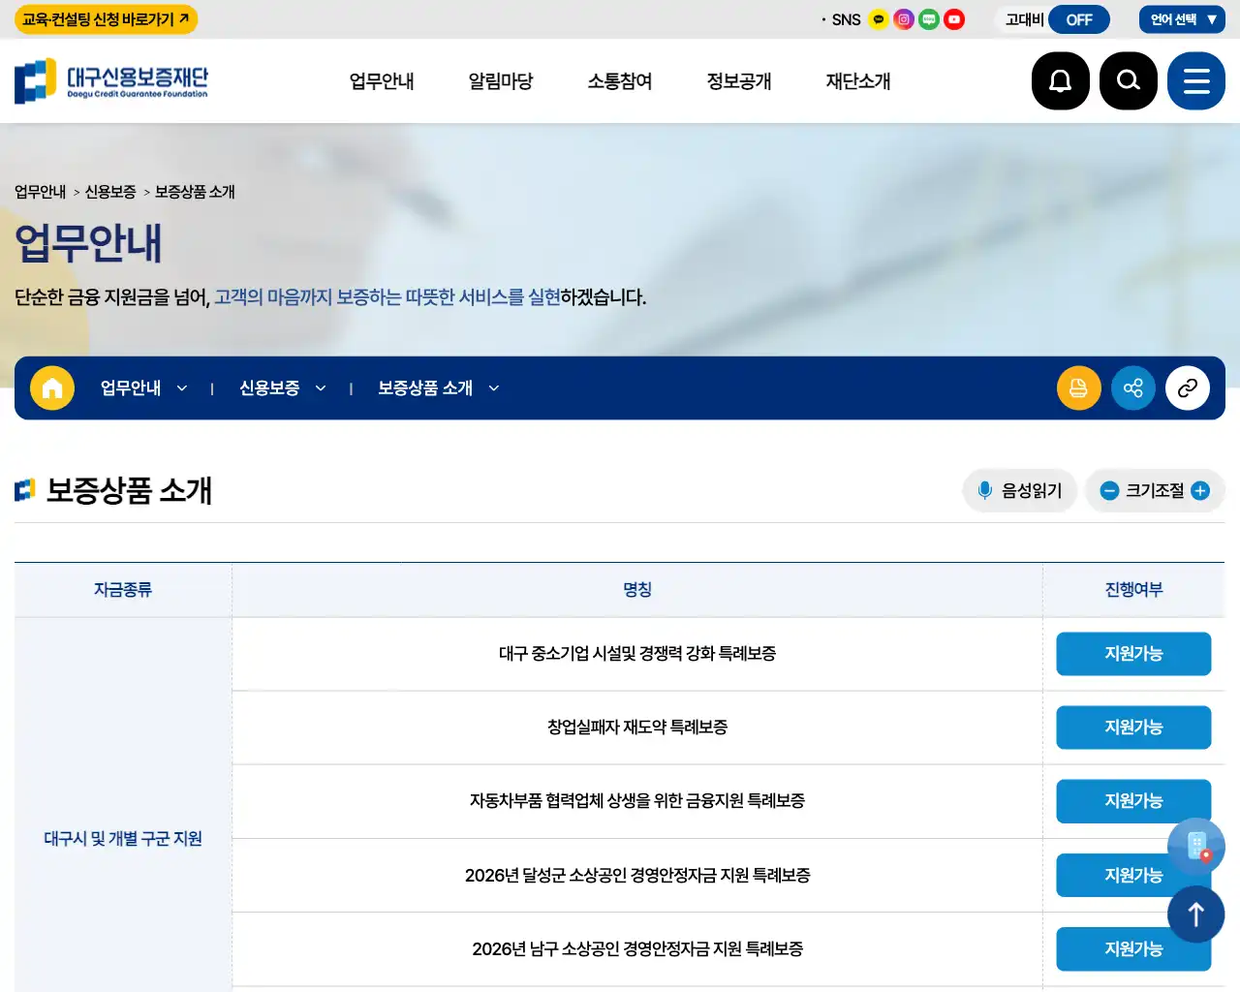Click top breadcrumb text 신용보증

[x=110, y=192]
